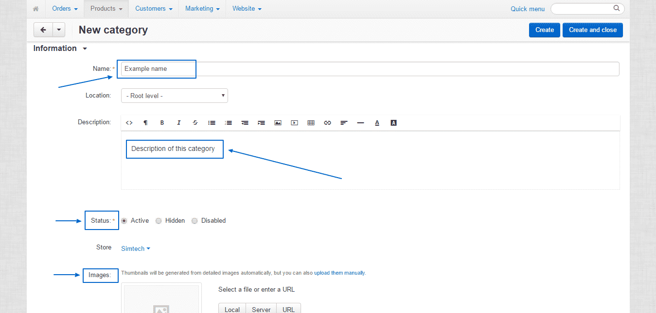This screenshot has height=313, width=656.
Task: Switch to the Marketing menu
Action: [x=202, y=8]
